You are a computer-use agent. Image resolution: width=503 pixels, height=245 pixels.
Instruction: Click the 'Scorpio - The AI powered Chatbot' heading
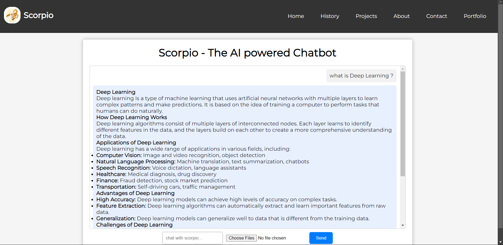pyautogui.click(x=247, y=53)
